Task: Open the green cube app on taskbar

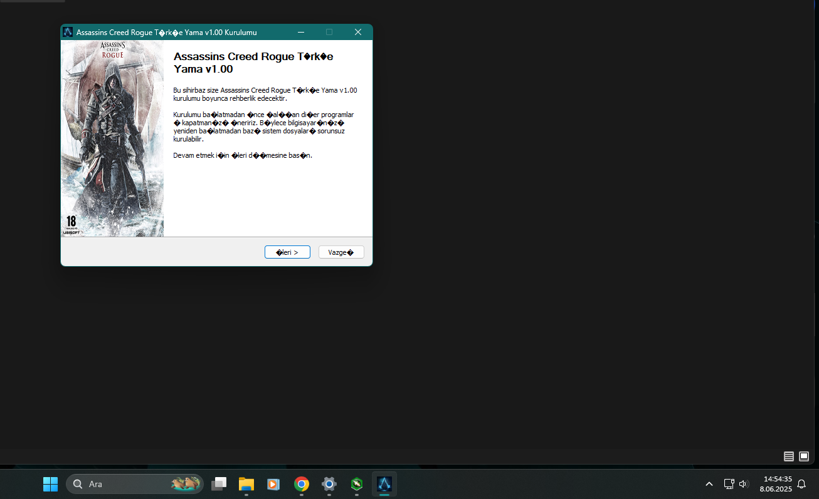Action: point(357,484)
